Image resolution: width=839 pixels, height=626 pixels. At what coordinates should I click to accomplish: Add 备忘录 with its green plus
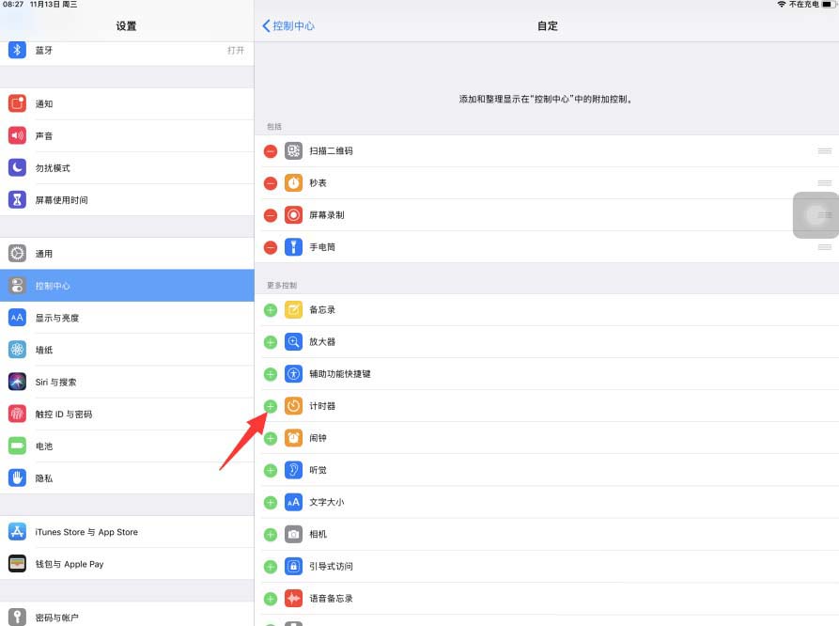pos(271,310)
